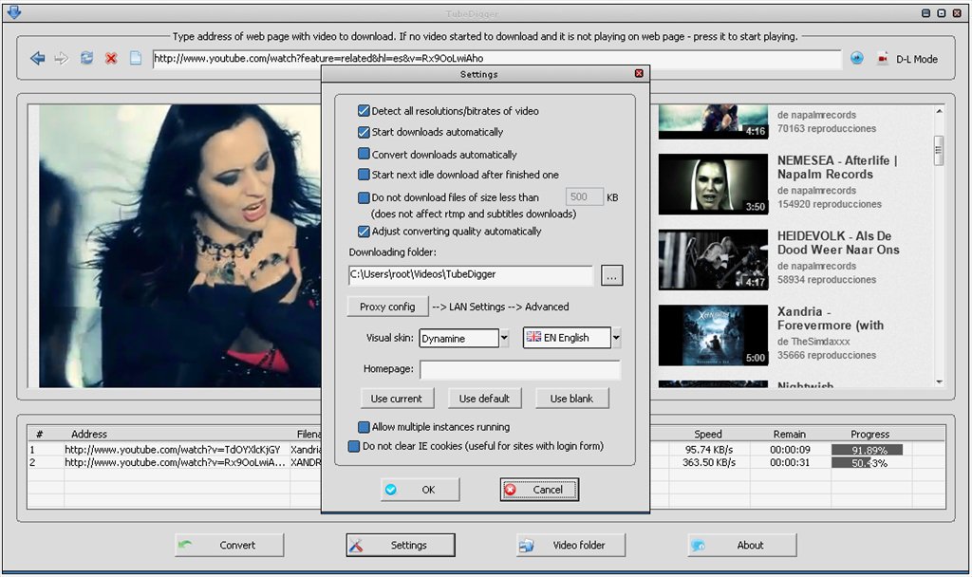Click the 4:16 napalmrecords video thumbnail
This screenshot has width=972, height=577.
713,121
